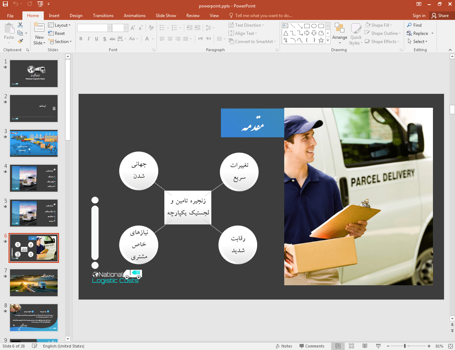The width and height of the screenshot is (455, 350).
Task: Open the Transitions tab
Action: point(103,16)
